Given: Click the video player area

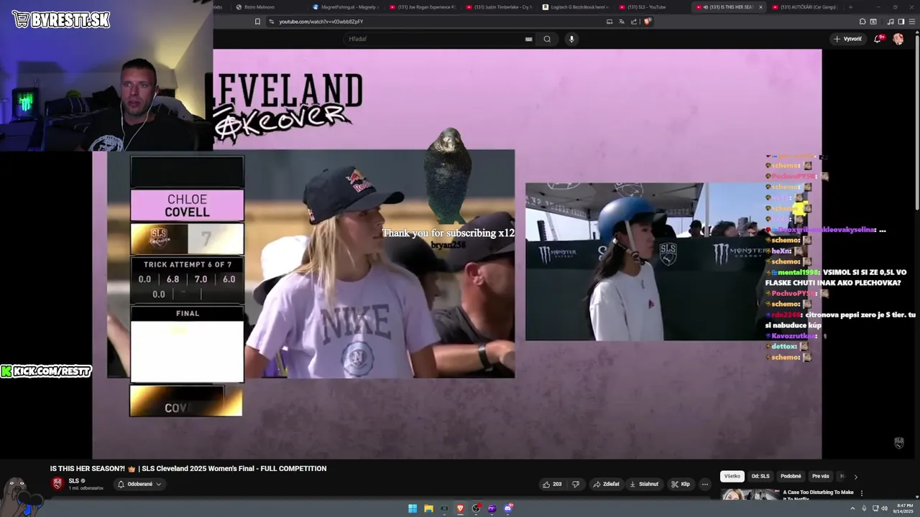Looking at the screenshot, I should 457,253.
